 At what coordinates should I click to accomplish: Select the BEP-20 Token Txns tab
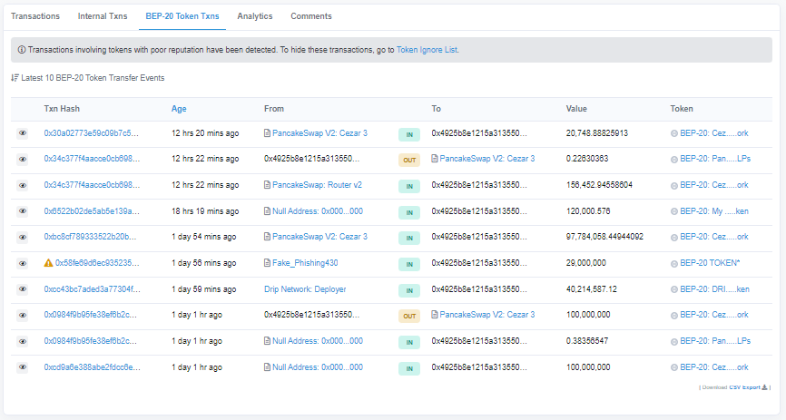[x=182, y=16]
